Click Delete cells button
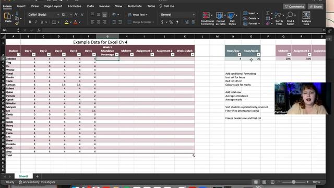The width and height of the screenshot is (334, 188). (252, 18)
